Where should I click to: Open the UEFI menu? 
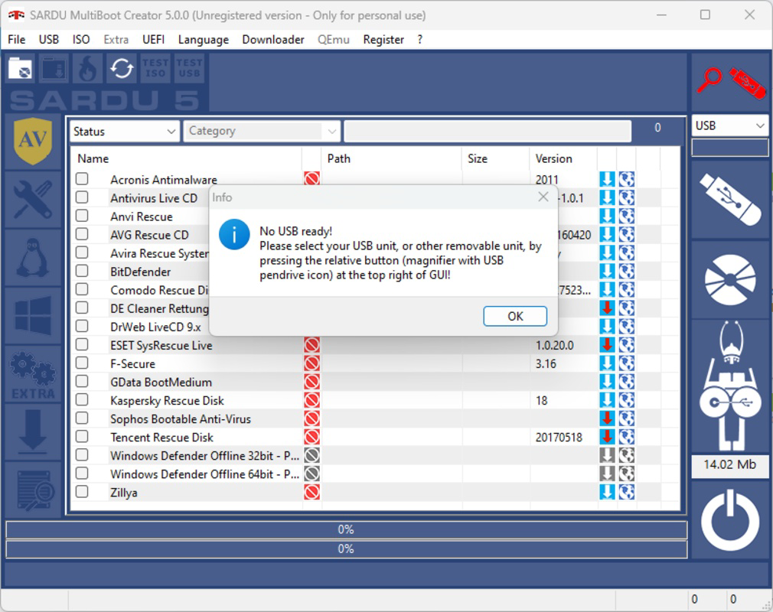[153, 40]
